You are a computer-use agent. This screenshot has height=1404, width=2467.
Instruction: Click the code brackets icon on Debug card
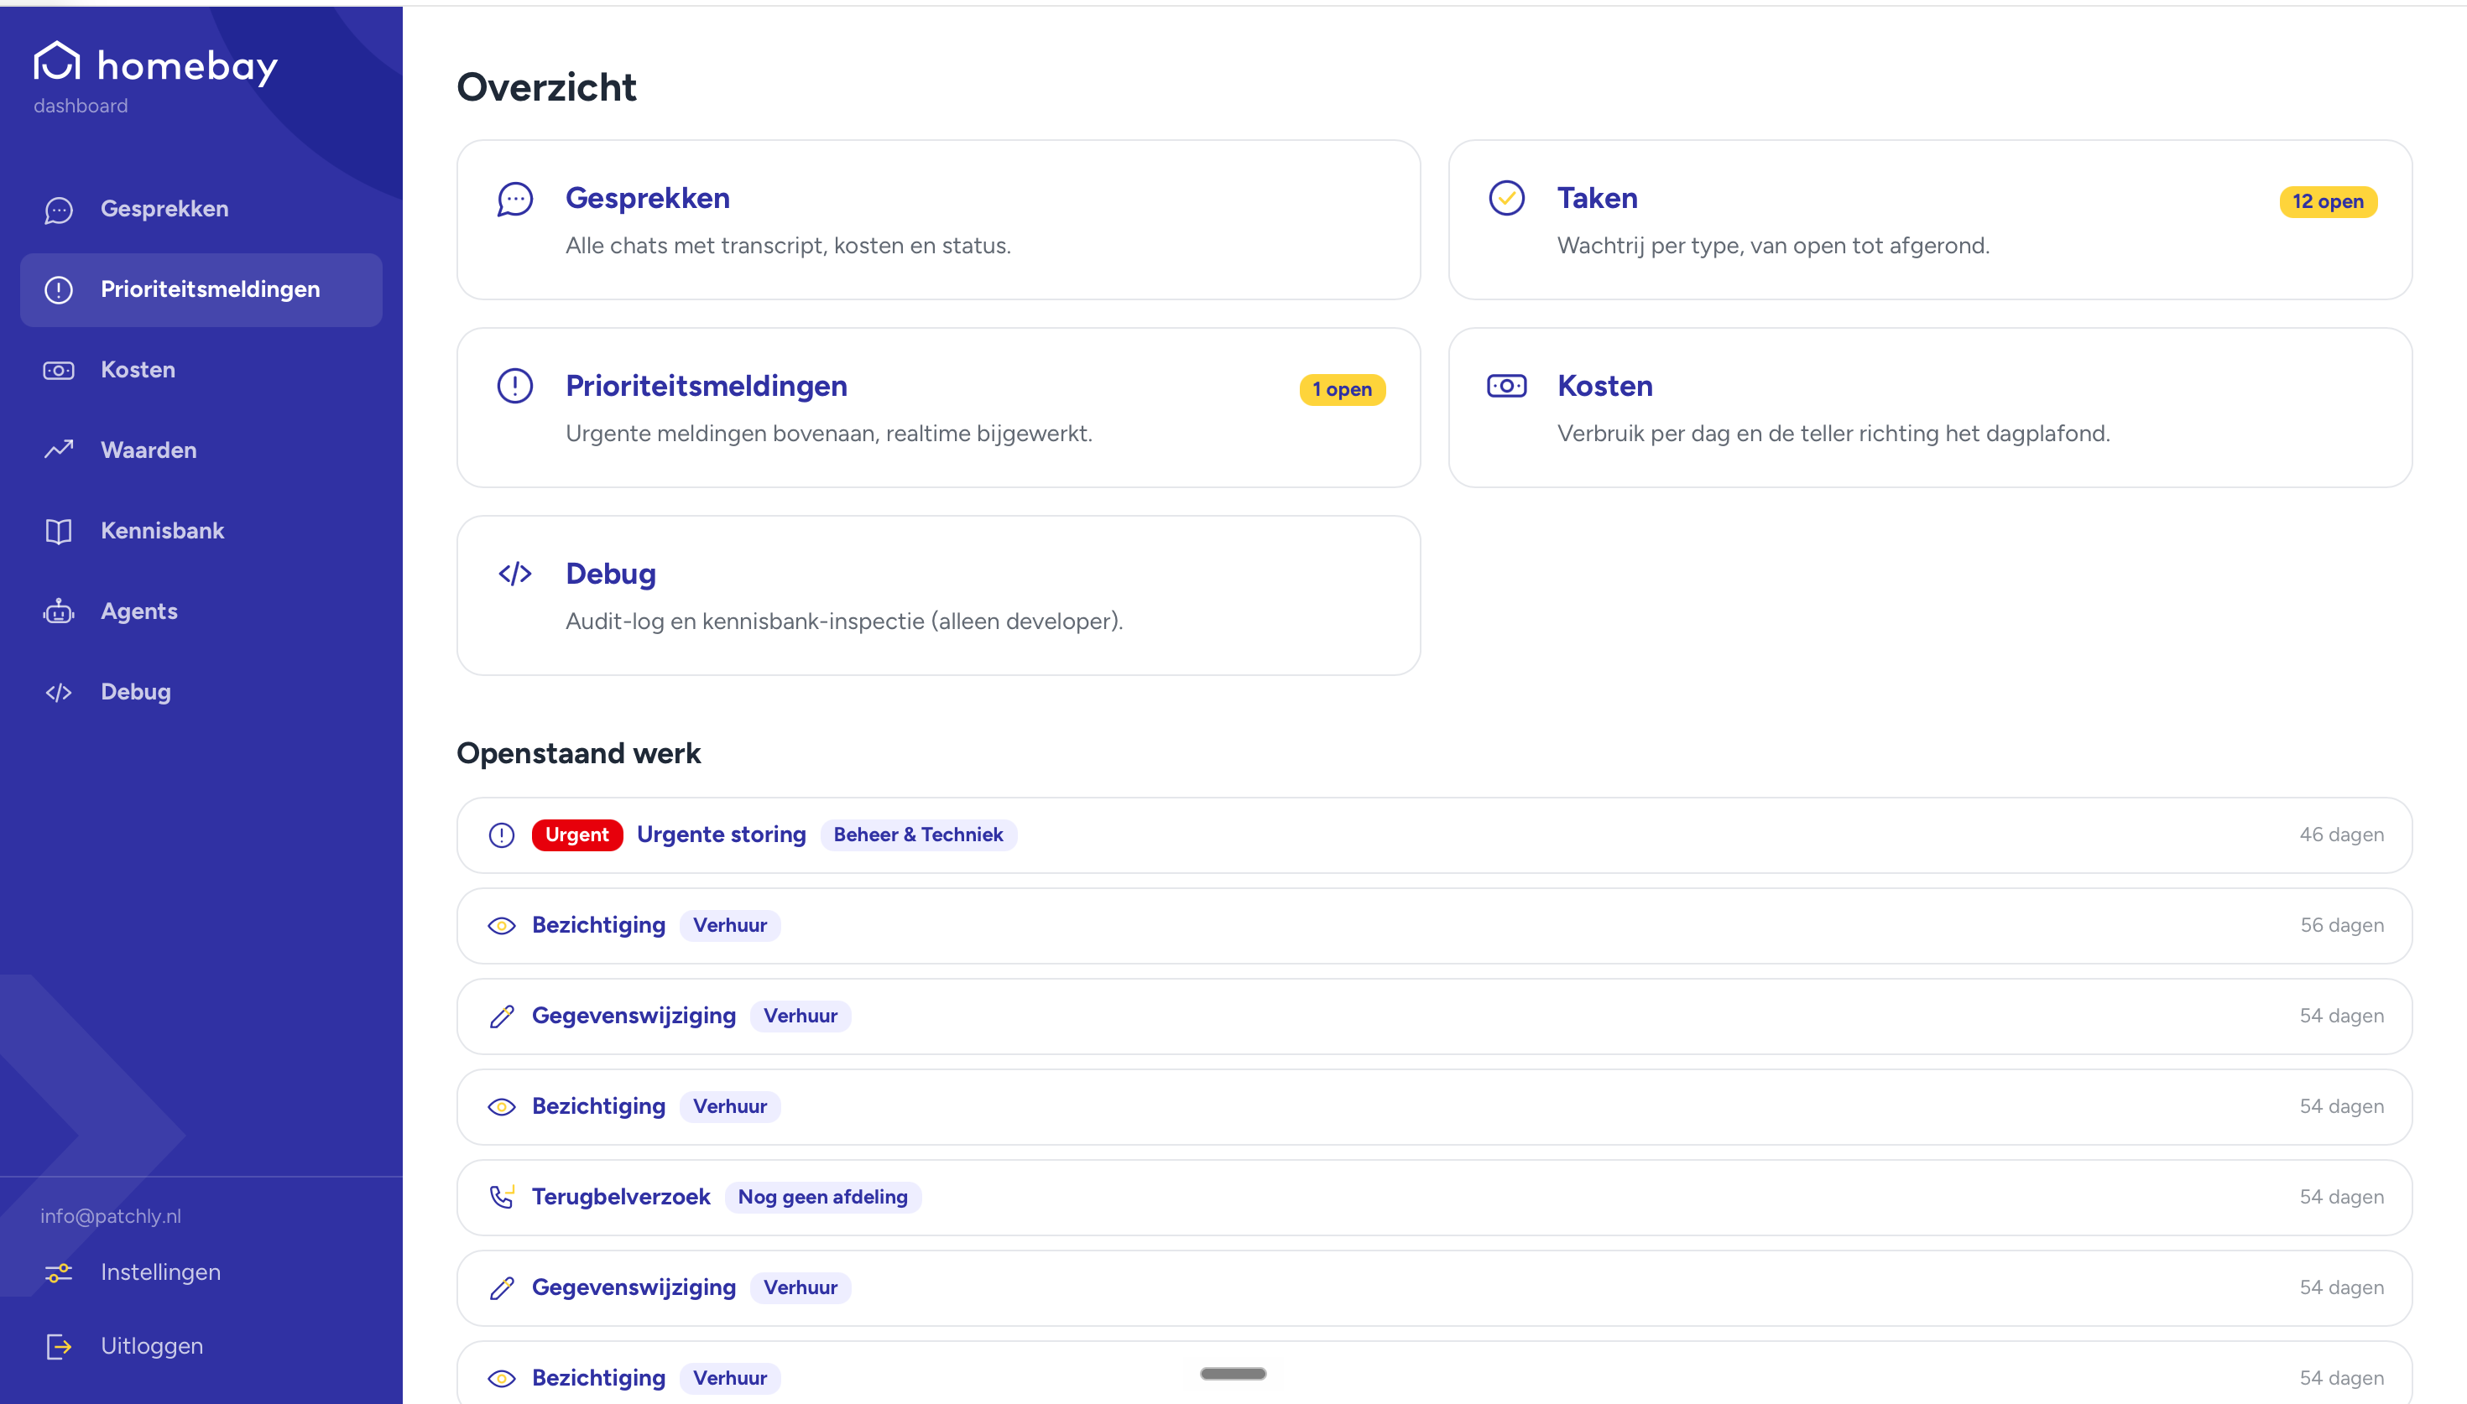(515, 575)
